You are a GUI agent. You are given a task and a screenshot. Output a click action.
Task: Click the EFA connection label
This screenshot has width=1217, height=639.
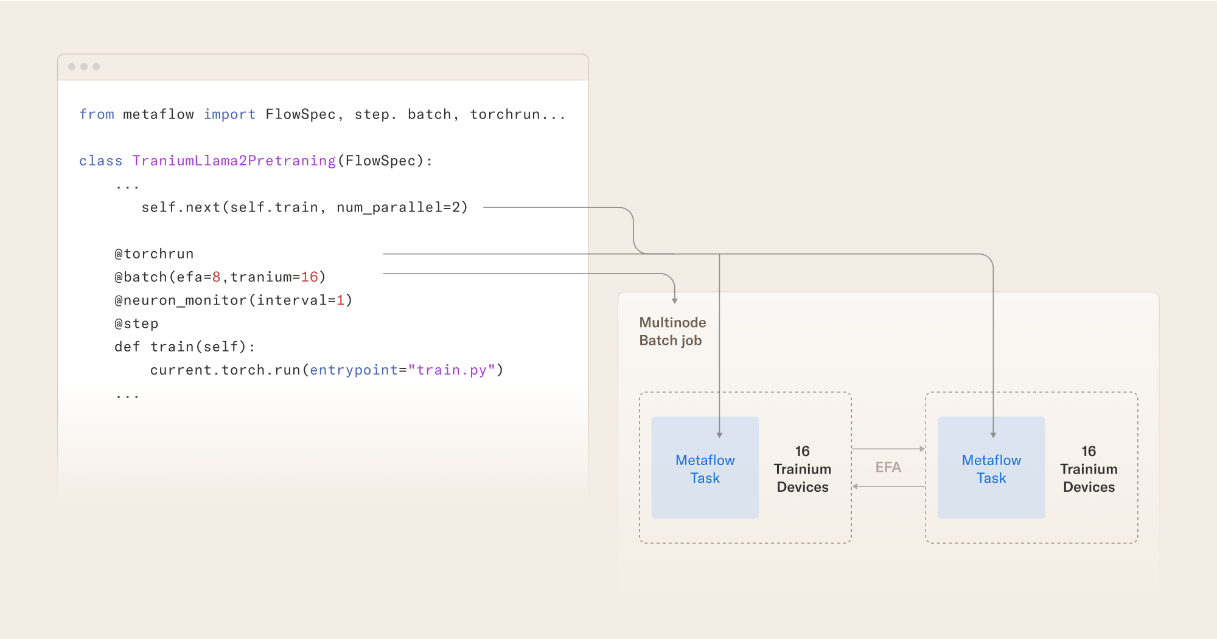pyautogui.click(x=887, y=467)
